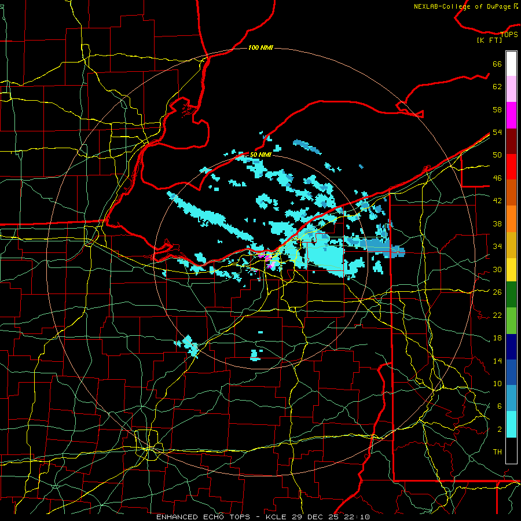Select the "62" legend value
The height and width of the screenshot is (521, 521).
[497, 87]
